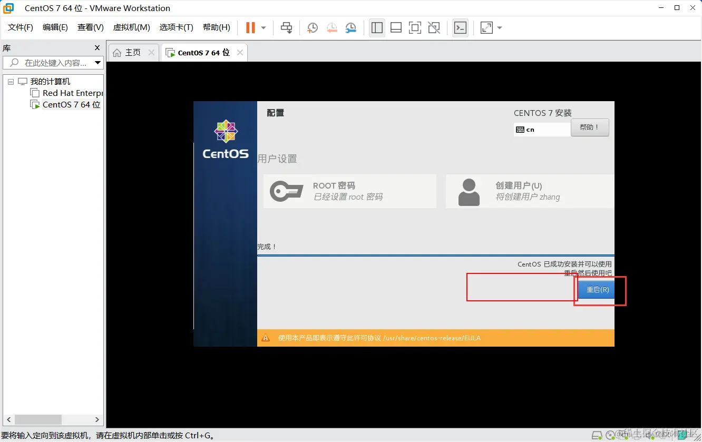Click the stretch guest display icon

coord(486,27)
